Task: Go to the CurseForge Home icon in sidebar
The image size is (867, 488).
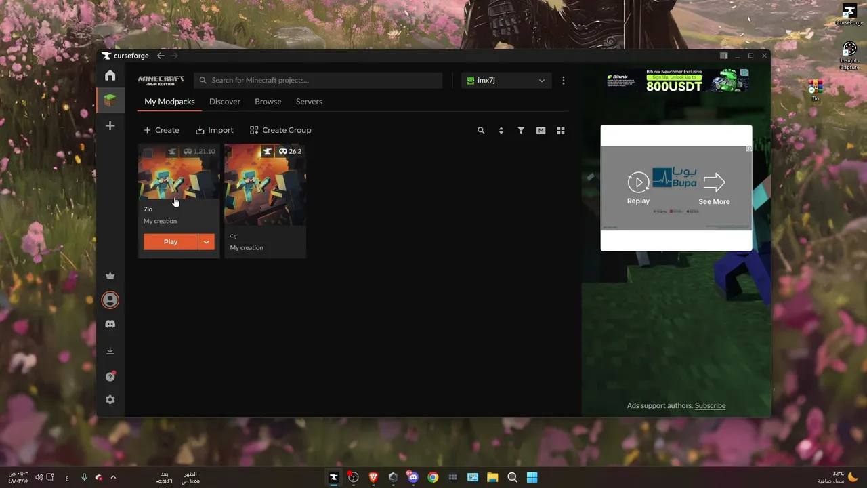Action: (110, 75)
